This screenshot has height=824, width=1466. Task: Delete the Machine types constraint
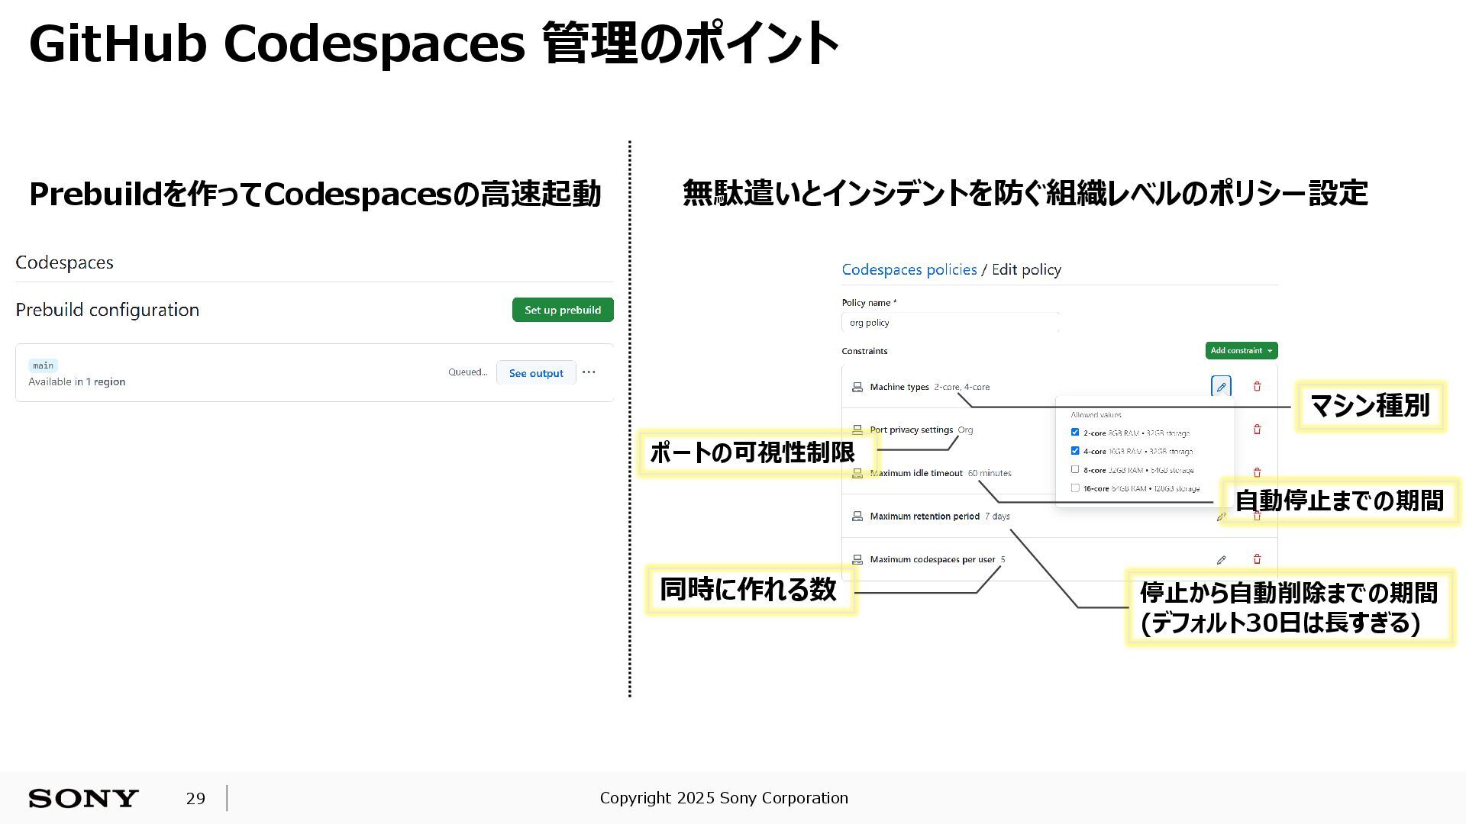pos(1257,387)
